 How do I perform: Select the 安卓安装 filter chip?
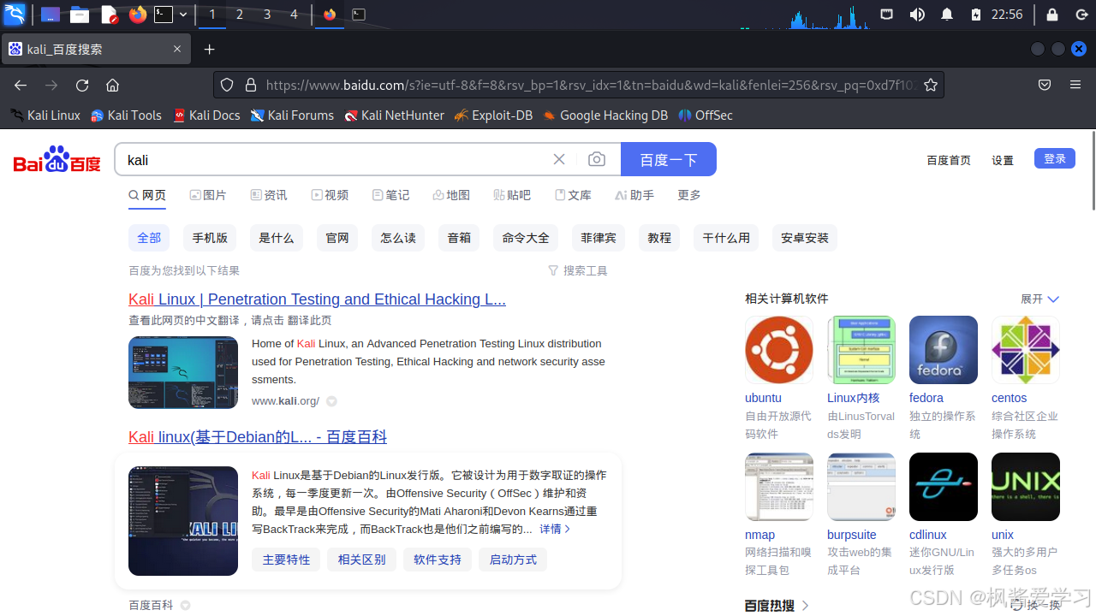coord(805,238)
